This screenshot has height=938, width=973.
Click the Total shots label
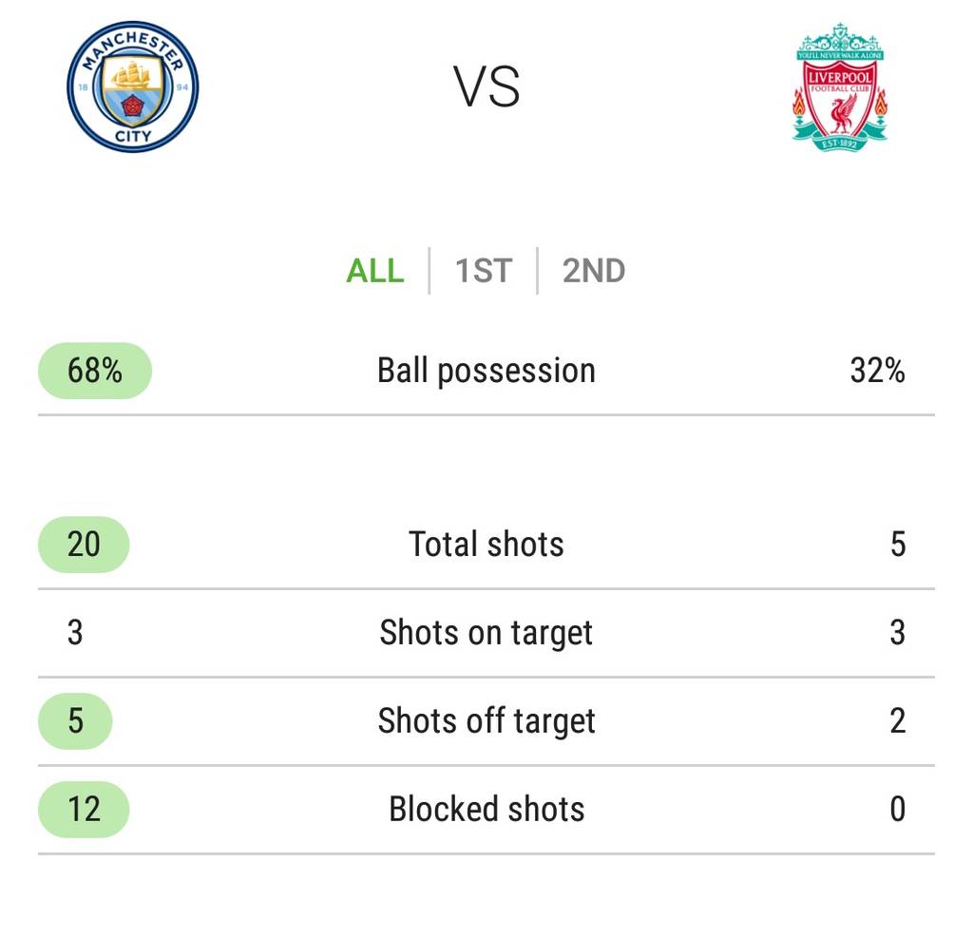[x=486, y=545]
